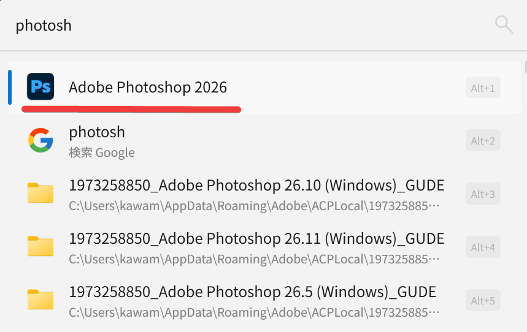Viewport: 527px width, 332px height.
Task: Click the folder icon for Photoshop 26.5
Action: (x=40, y=300)
